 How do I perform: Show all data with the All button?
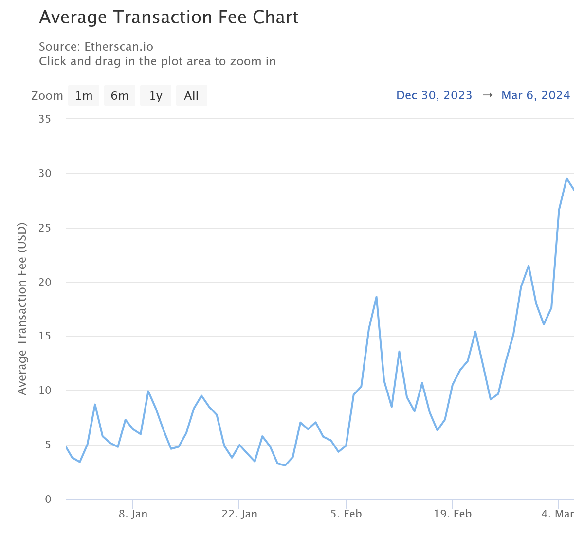tap(191, 95)
